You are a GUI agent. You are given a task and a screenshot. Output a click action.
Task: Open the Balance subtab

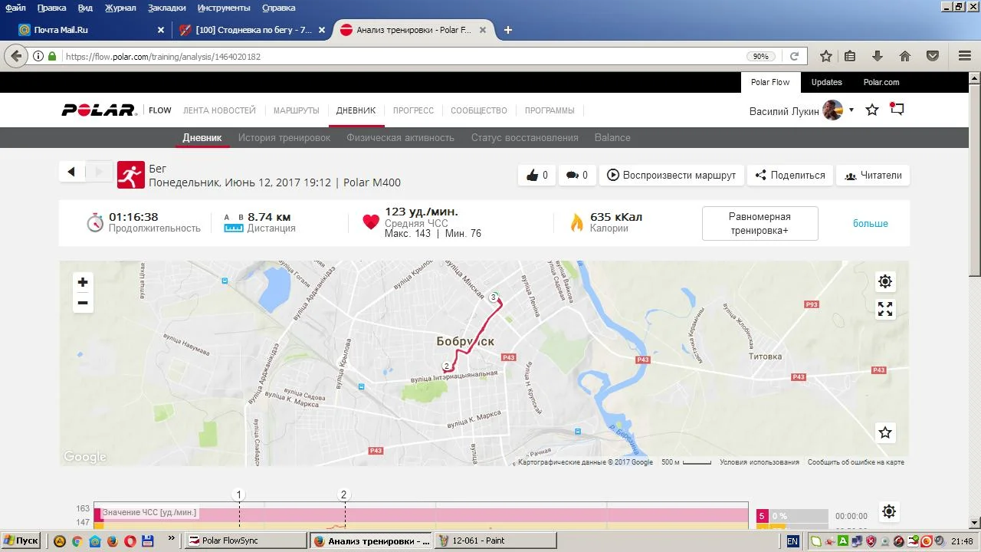(612, 138)
